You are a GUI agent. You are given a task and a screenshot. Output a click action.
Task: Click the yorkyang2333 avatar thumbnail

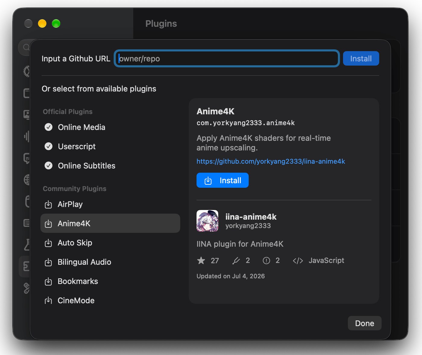pyautogui.click(x=207, y=221)
